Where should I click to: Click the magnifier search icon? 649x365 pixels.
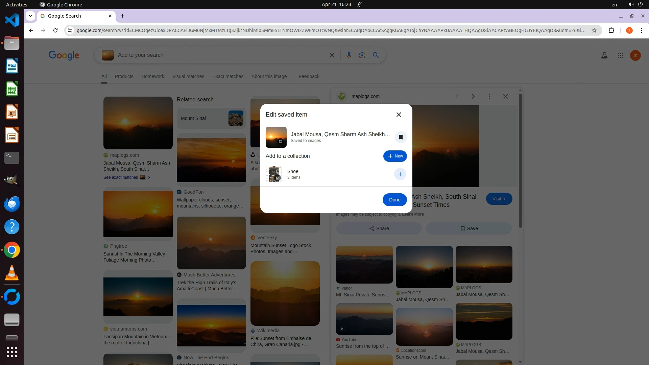tap(376, 55)
